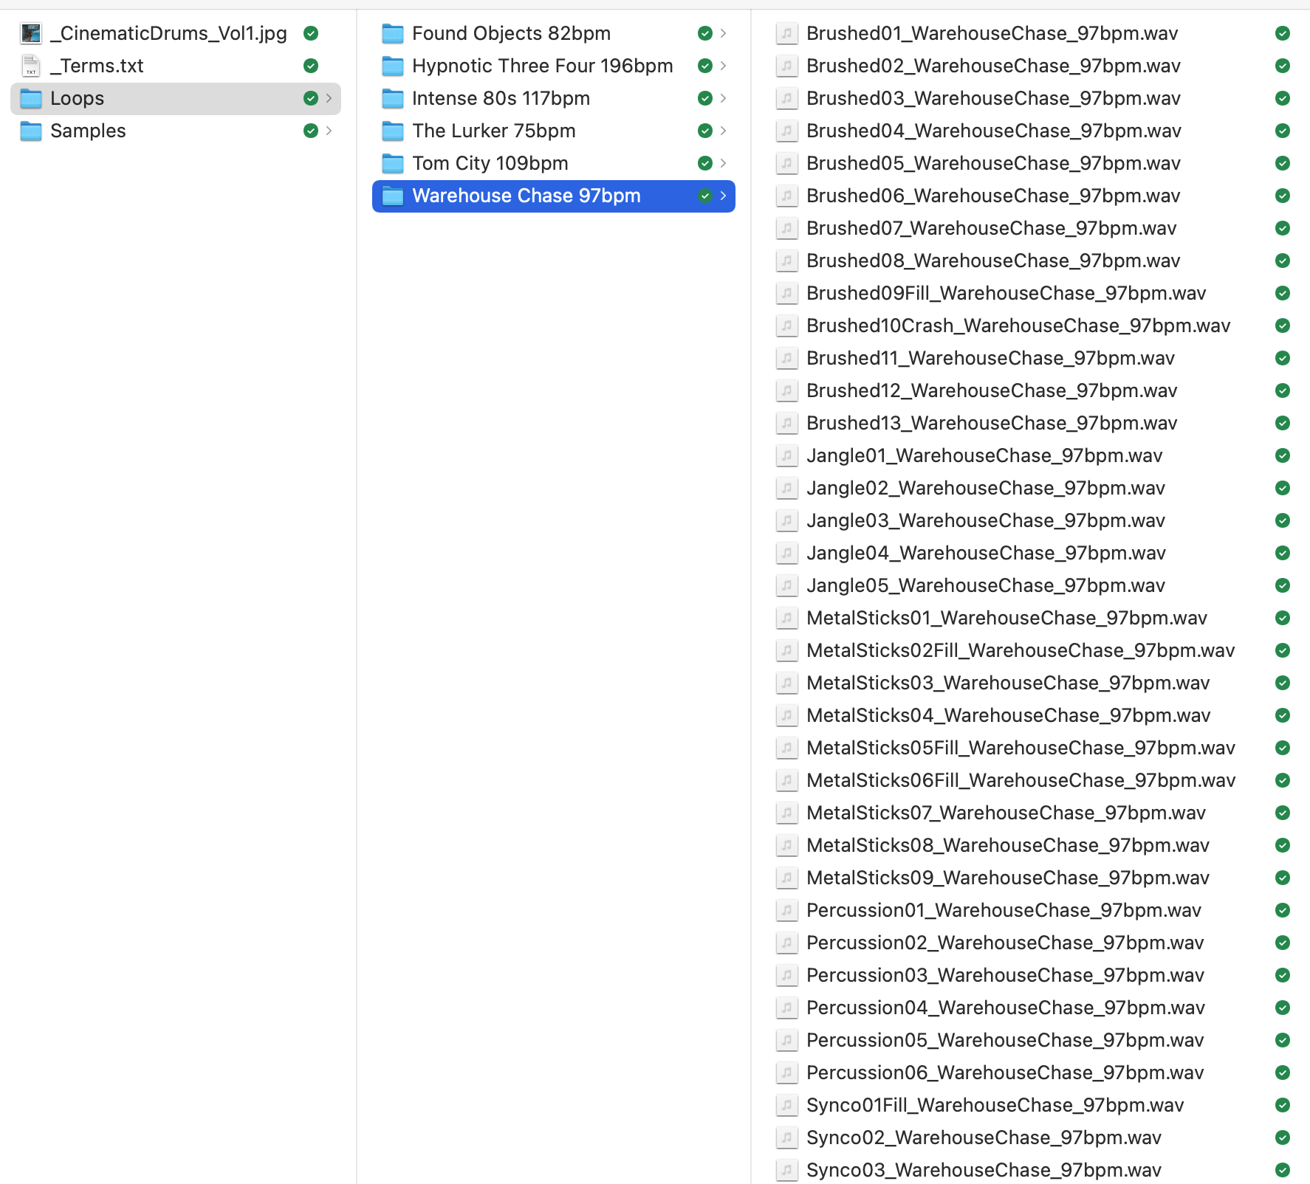
Task: Select Jangle05_WarehouseChase_97bpm.wav file name
Action: (x=985, y=585)
